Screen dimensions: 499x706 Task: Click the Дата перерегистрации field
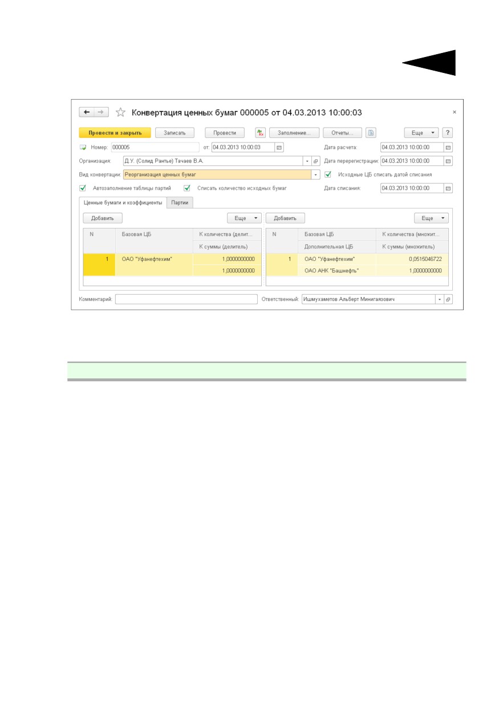pos(412,161)
